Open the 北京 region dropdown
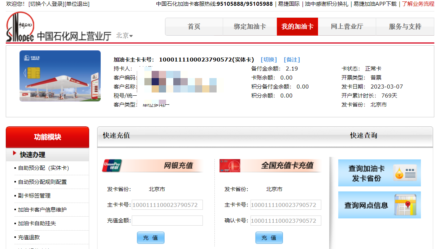 [x=125, y=36]
